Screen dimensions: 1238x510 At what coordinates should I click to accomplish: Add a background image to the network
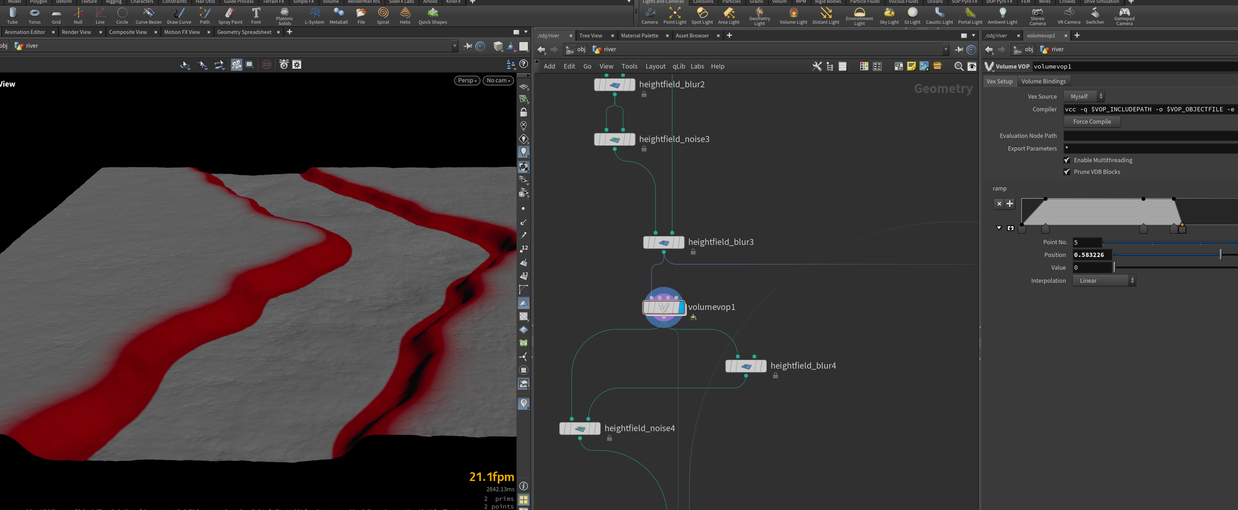[x=924, y=66]
